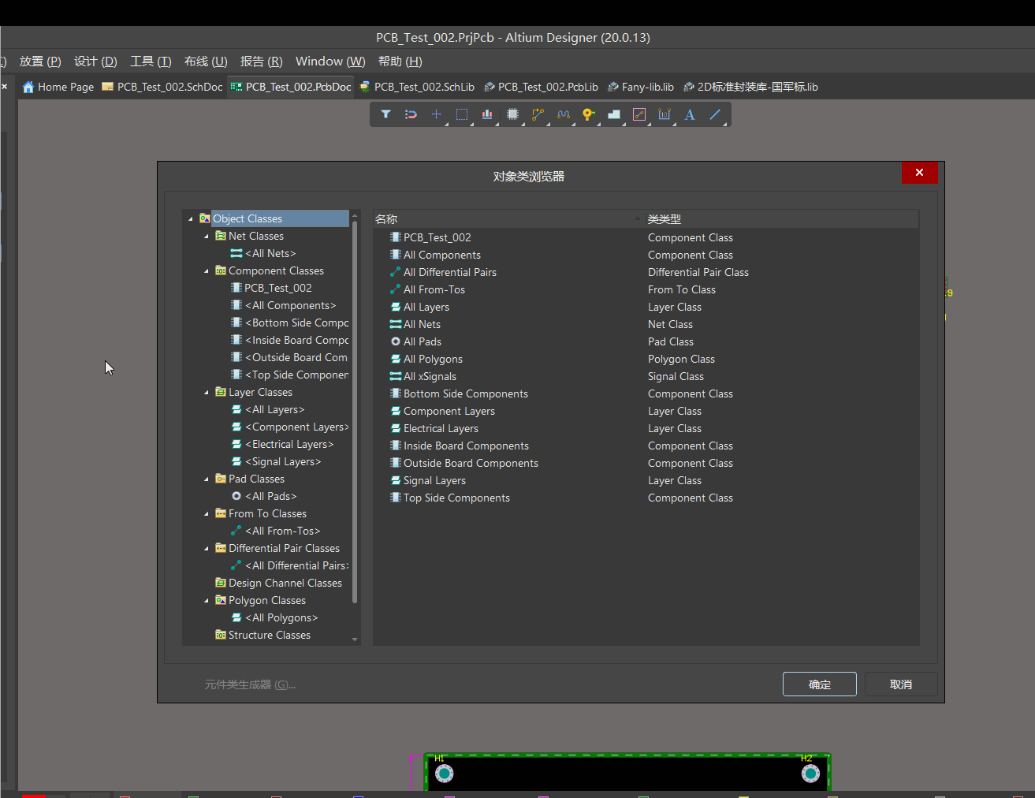Click the tree panel vertical scrollbar
This screenshot has width=1035, height=798.
pos(355,412)
